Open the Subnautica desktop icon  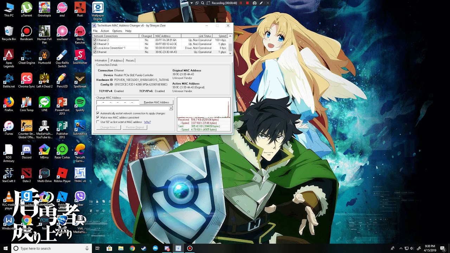80,128
